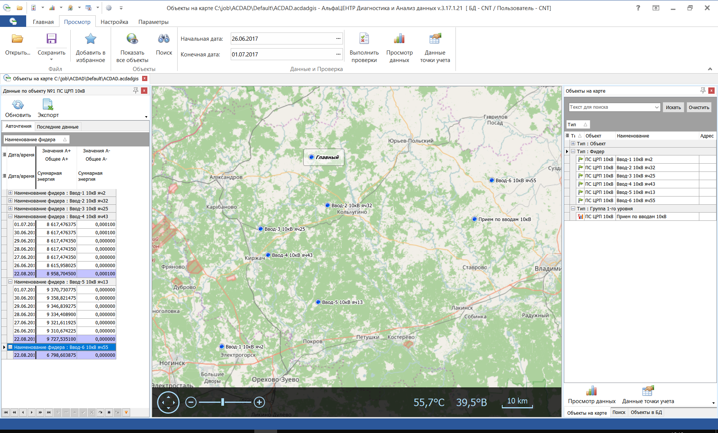
Task: Switch to the Настройка ribbon tab
Action: click(x=114, y=22)
